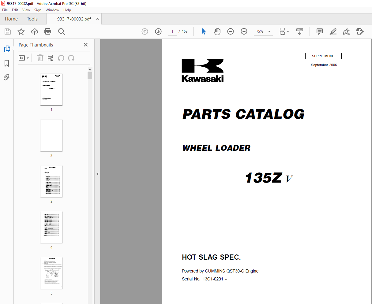Viewport: 372px width, 304px height.
Task: Open the Sign menu
Action: pos(38,10)
